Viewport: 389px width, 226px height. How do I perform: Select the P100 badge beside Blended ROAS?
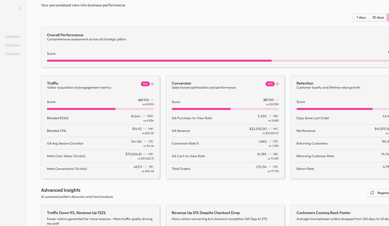coord(149,116)
